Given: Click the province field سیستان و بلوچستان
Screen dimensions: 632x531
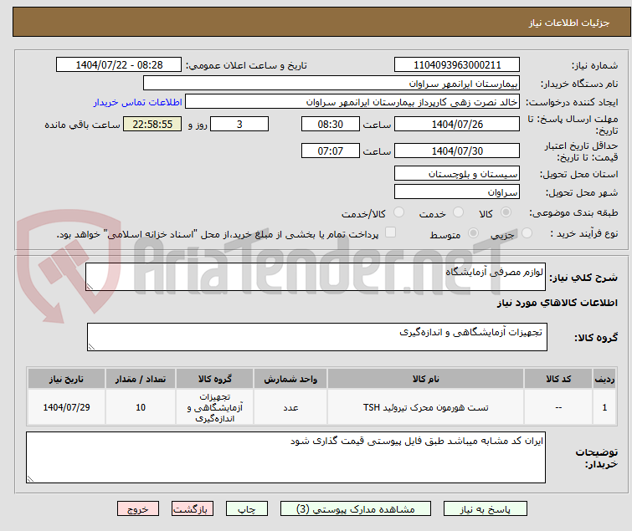Looking at the screenshot, I should click(x=457, y=173).
